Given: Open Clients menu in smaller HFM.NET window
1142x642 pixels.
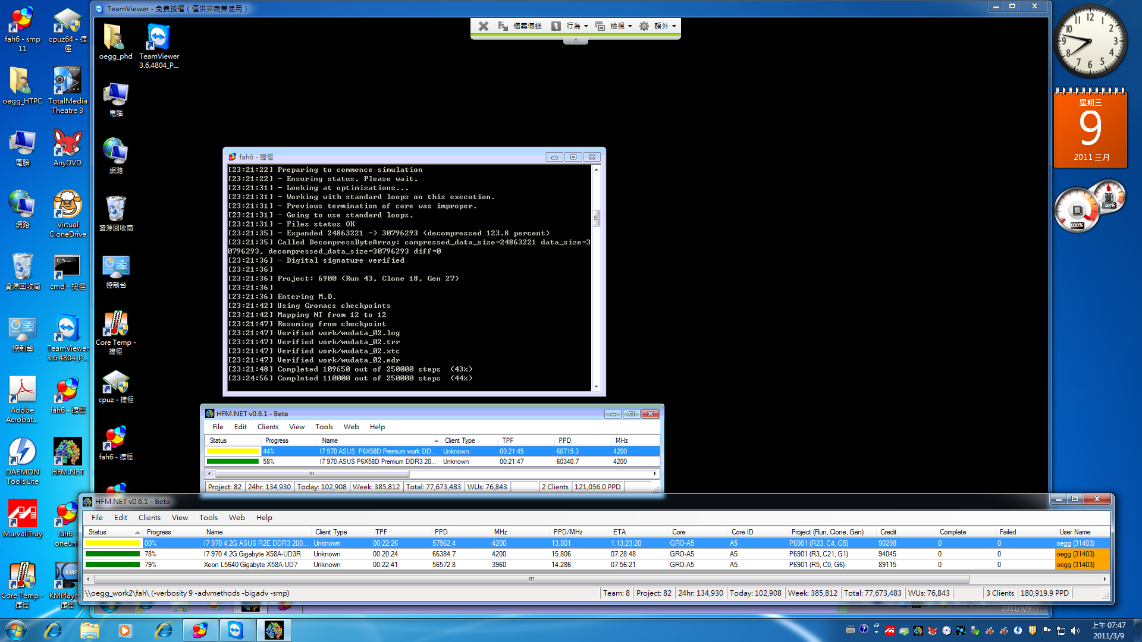Looking at the screenshot, I should coord(268,427).
